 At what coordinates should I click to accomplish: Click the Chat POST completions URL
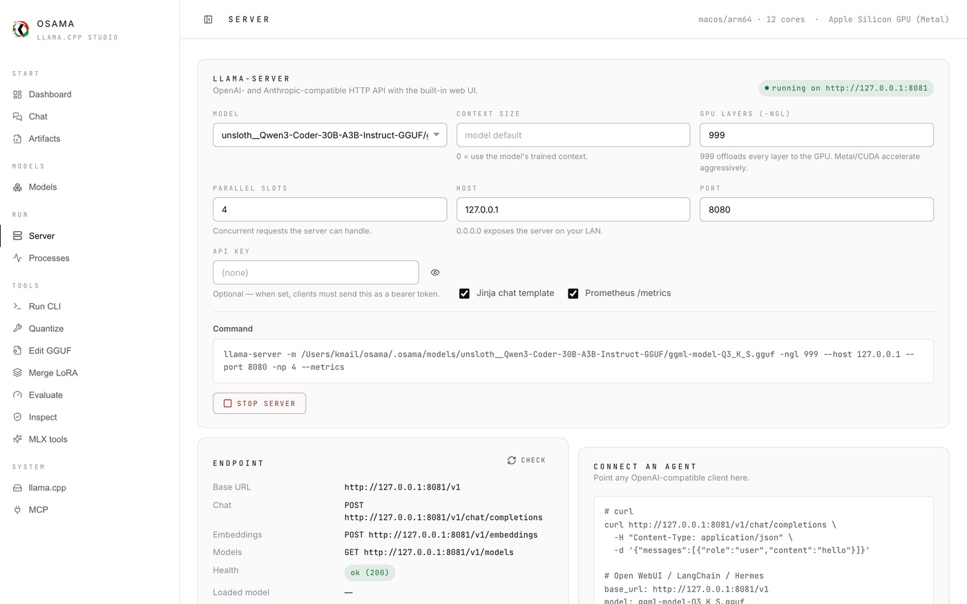click(443, 512)
